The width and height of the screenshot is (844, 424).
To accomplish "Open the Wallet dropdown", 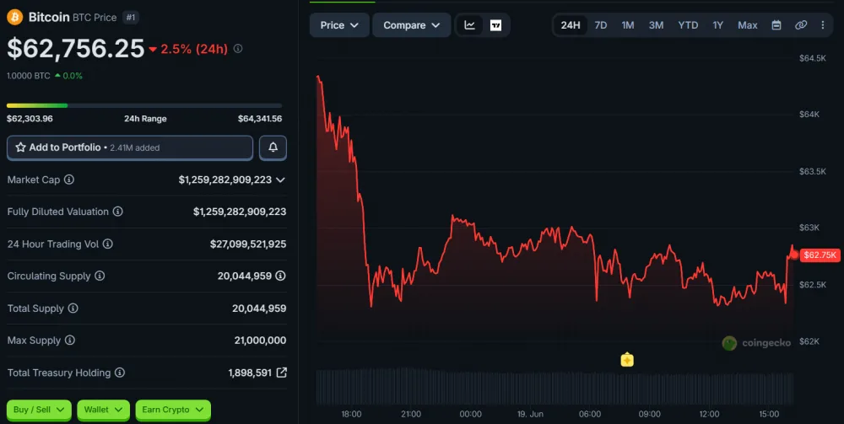I will (x=103, y=410).
